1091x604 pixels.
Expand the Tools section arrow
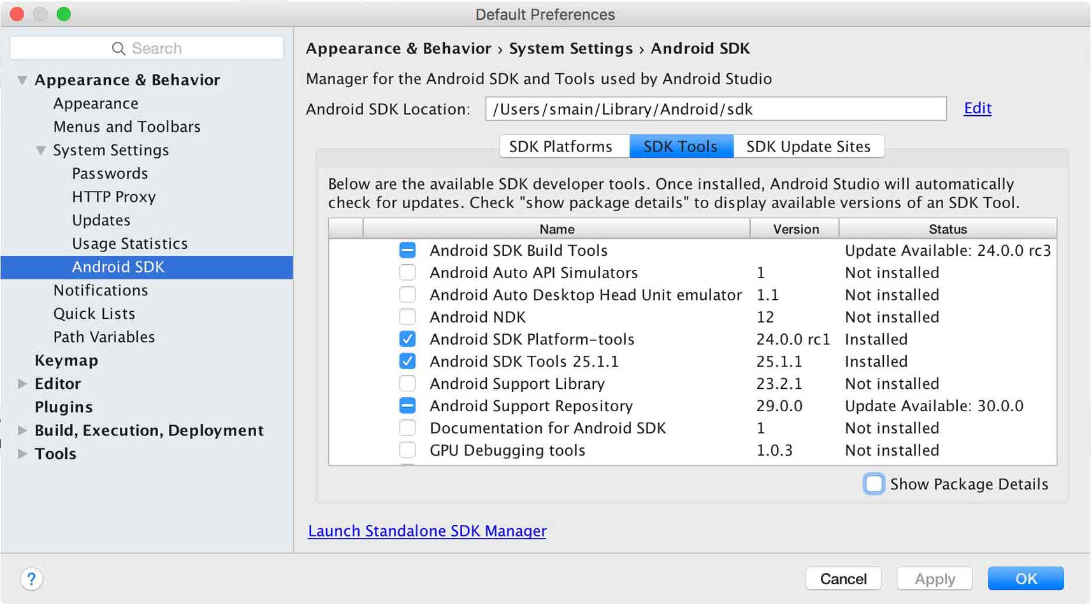click(22, 454)
